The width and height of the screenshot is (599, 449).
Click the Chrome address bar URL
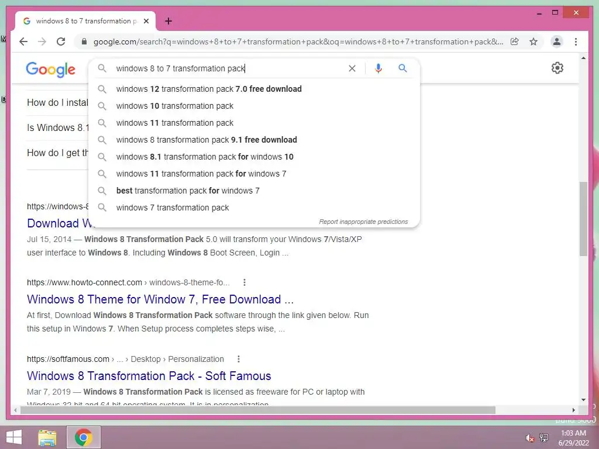[298, 42]
